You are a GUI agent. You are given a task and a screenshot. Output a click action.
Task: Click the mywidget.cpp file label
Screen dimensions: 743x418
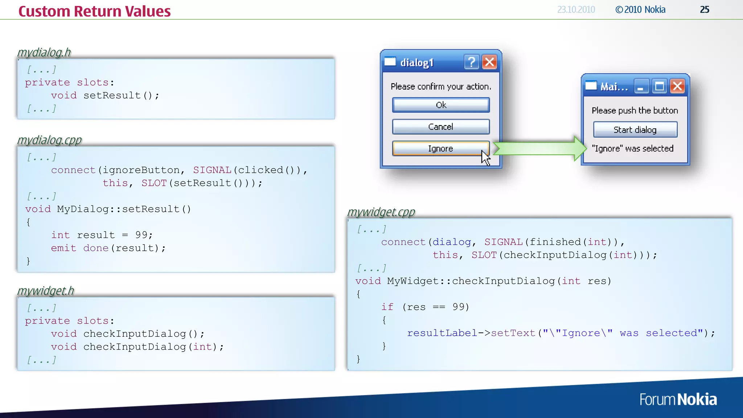[381, 212]
